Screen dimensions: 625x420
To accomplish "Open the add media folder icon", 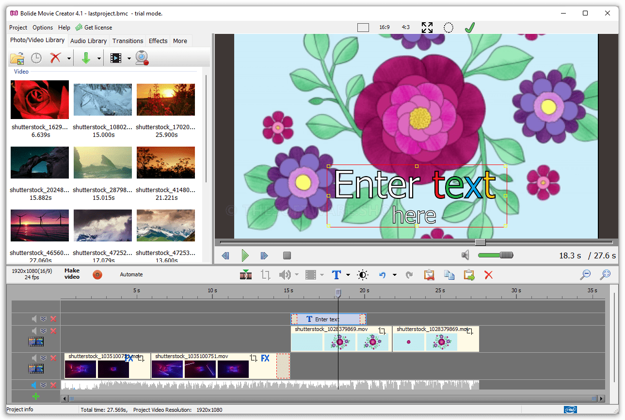I will [17, 58].
